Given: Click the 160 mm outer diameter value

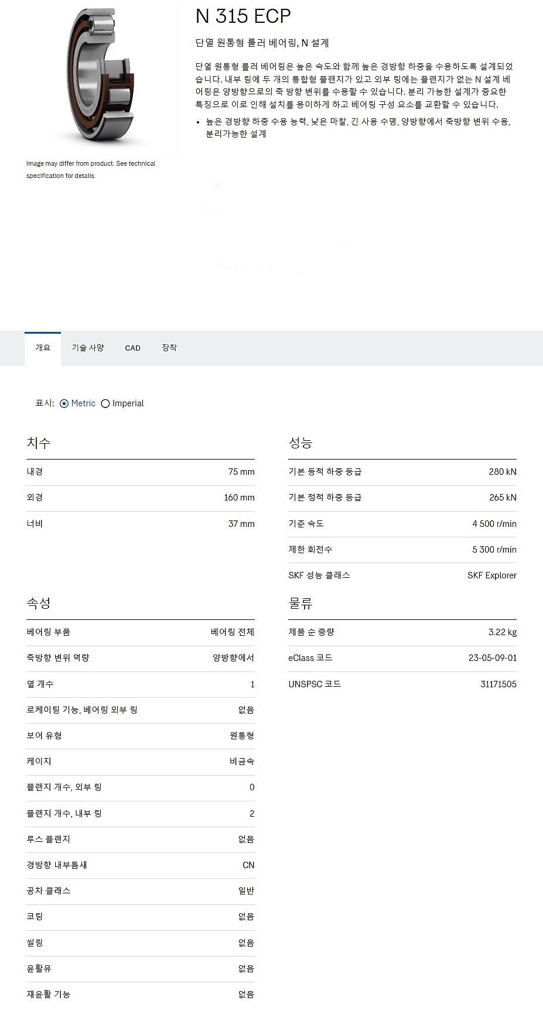Looking at the screenshot, I should [239, 498].
